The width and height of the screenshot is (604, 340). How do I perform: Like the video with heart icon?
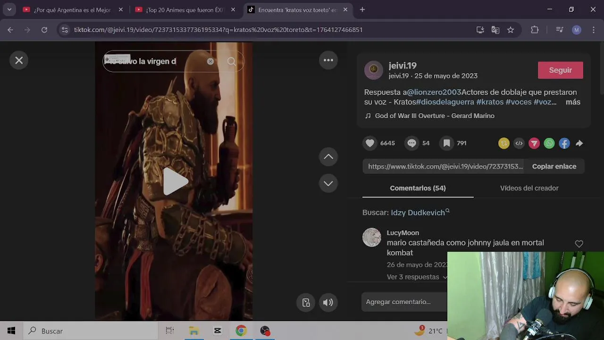(370, 143)
